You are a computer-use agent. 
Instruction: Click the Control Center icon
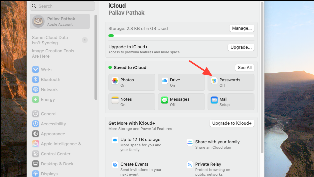(x=36, y=154)
